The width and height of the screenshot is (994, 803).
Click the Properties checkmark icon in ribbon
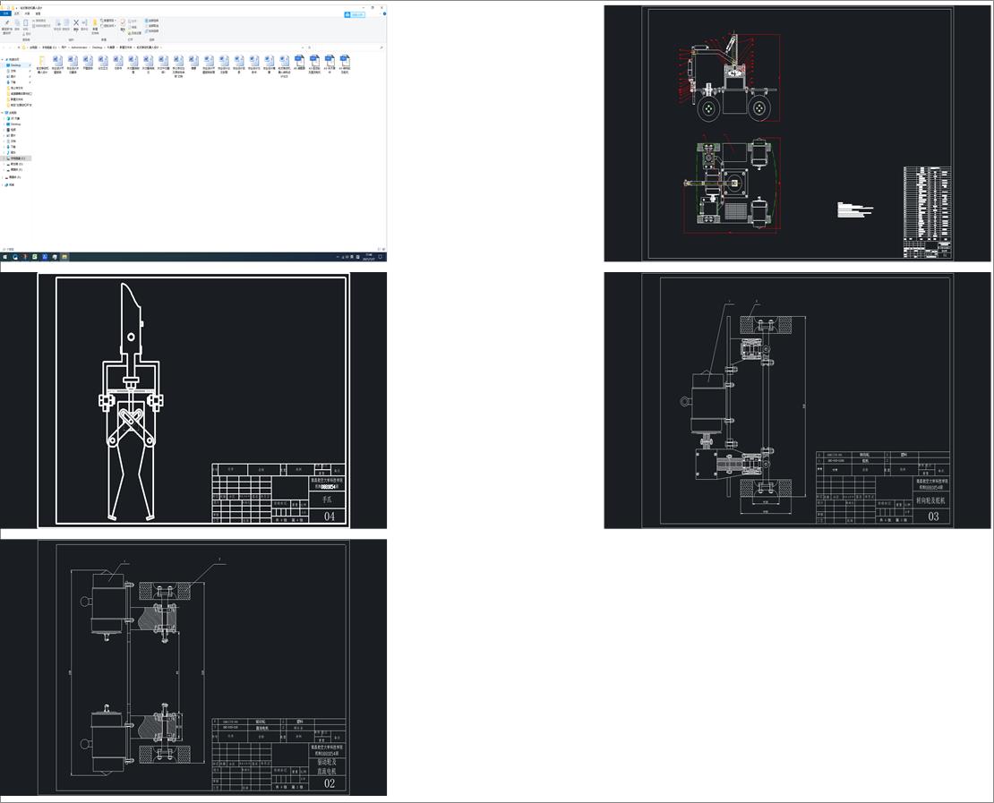click(x=124, y=24)
